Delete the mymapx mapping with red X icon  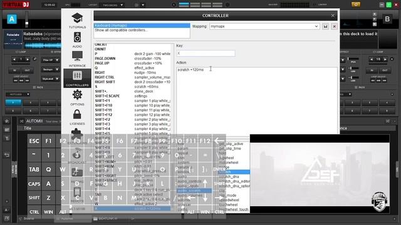[x=334, y=26]
